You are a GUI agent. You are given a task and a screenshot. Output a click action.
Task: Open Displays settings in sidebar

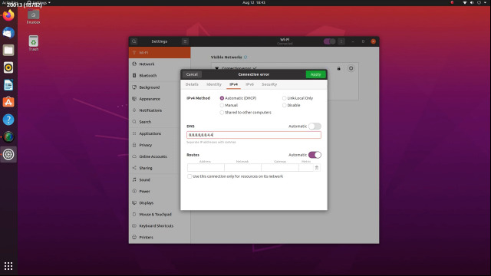(x=160, y=202)
